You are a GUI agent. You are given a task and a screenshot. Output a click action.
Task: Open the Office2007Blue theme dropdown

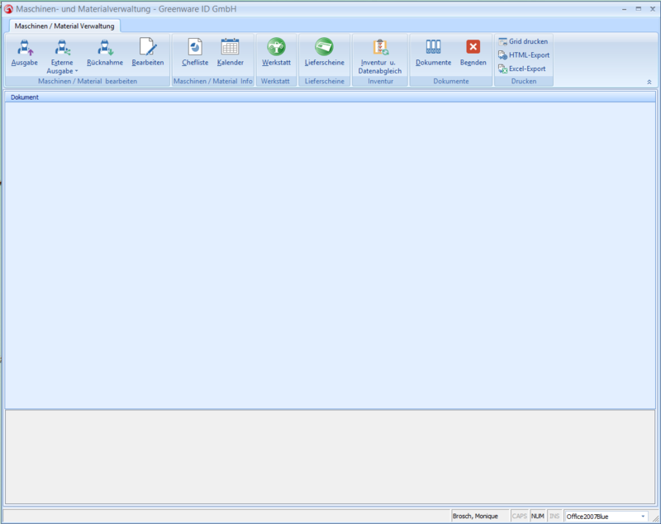pos(643,517)
